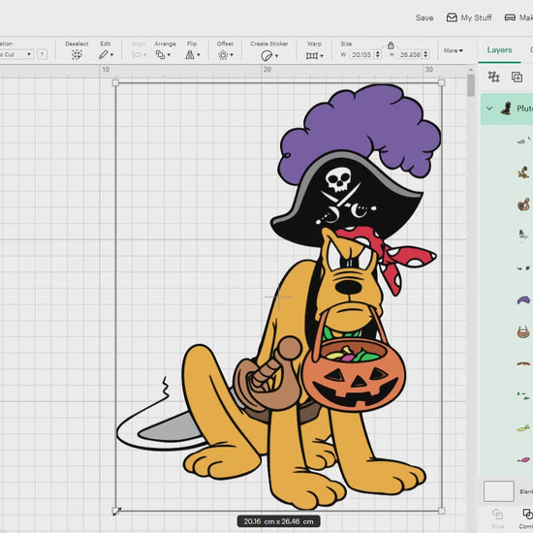Screen dimensions: 533x533
Task: Click the Create Sticker icon
Action: pyautogui.click(x=266, y=55)
